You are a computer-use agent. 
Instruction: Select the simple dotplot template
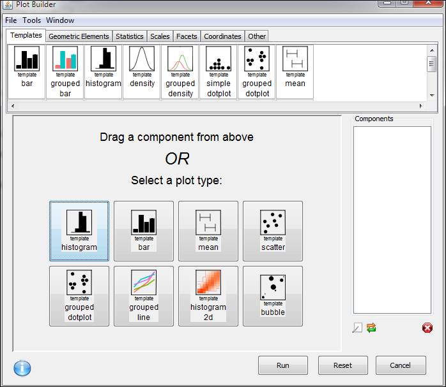click(x=219, y=71)
